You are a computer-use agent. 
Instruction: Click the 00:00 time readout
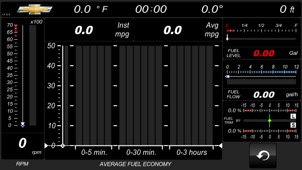151,9
